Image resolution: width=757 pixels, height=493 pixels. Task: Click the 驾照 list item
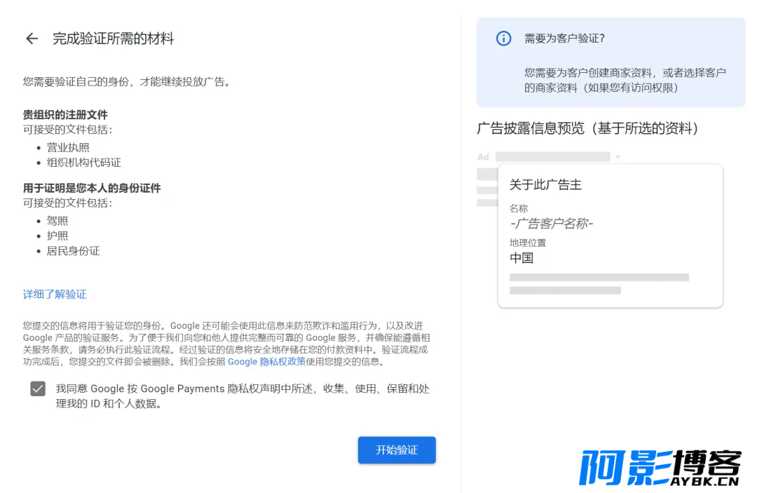coord(57,221)
